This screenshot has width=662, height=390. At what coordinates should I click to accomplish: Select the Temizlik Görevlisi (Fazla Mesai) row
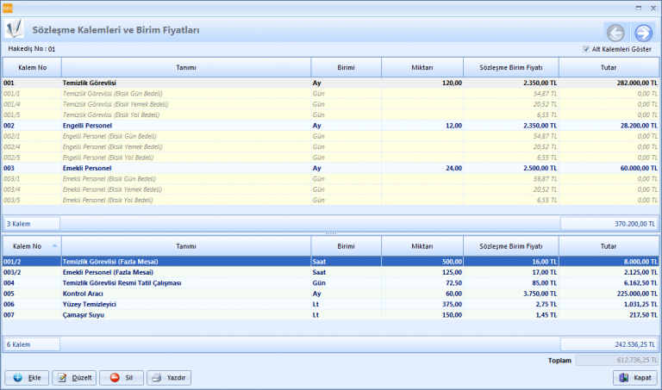pos(185,261)
